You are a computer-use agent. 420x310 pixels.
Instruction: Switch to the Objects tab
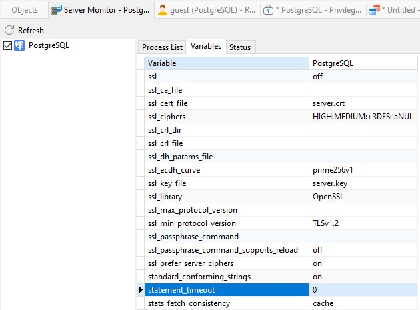pyautogui.click(x=25, y=10)
